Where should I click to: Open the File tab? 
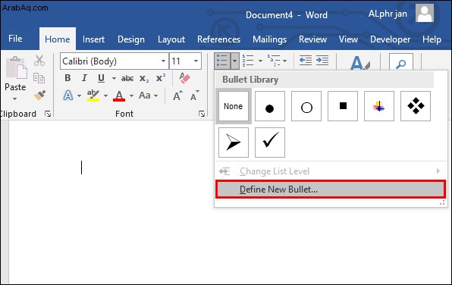[x=15, y=39]
